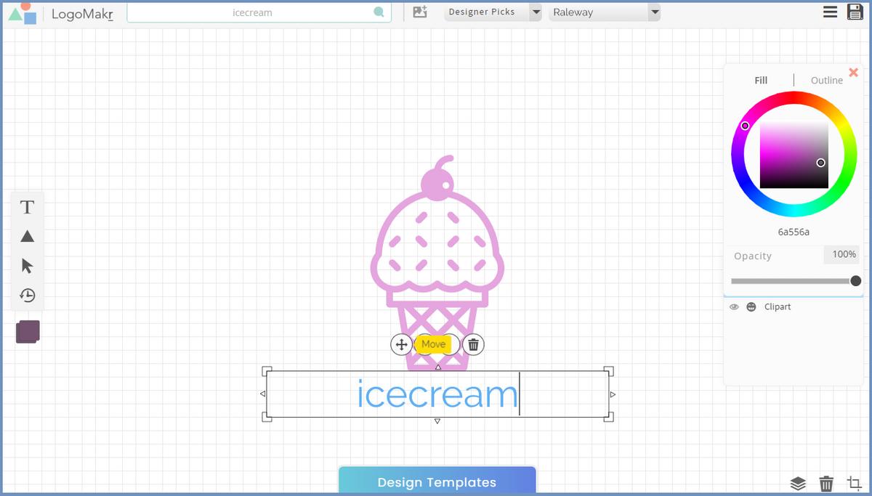The height and width of the screenshot is (496, 872).
Task: Expand the Raleway font arrow
Action: (x=654, y=12)
